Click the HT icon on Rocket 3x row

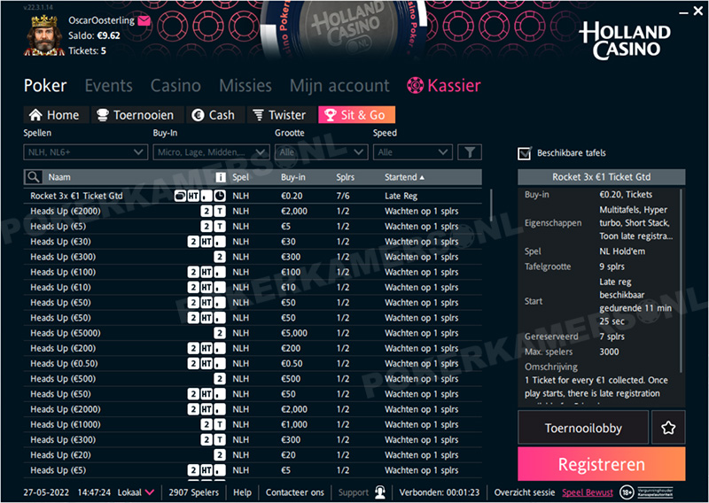coord(193,196)
